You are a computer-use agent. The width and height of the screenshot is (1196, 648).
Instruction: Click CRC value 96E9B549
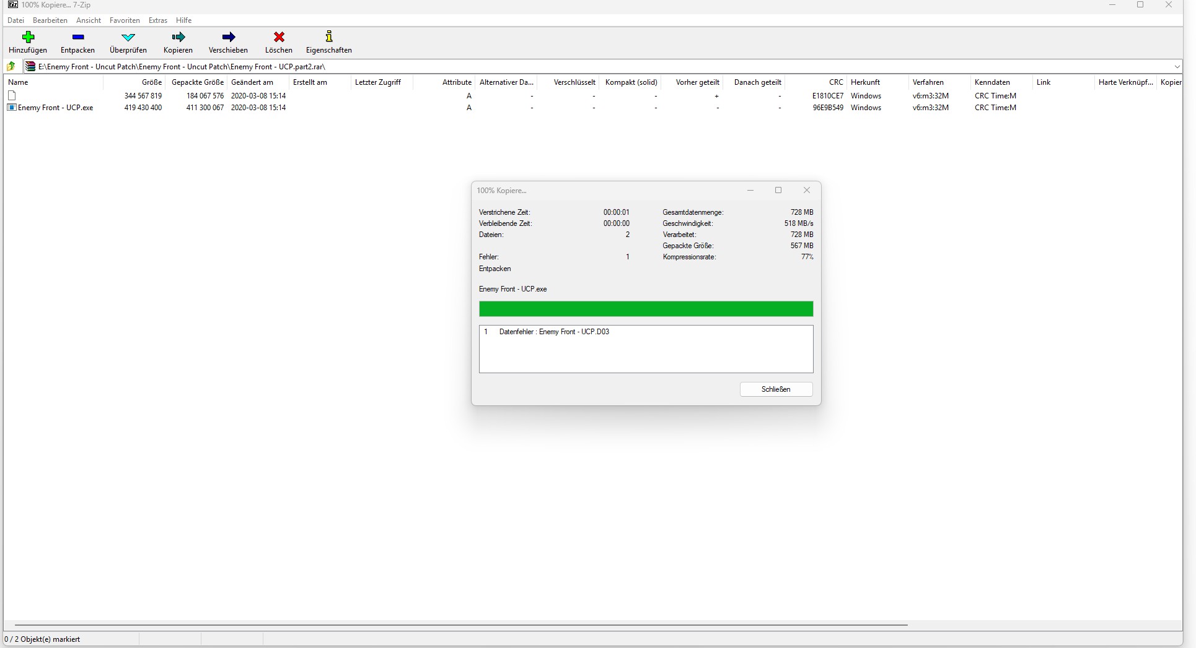pyautogui.click(x=828, y=108)
